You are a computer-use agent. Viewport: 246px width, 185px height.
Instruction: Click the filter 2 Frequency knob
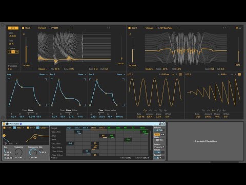[33, 153]
